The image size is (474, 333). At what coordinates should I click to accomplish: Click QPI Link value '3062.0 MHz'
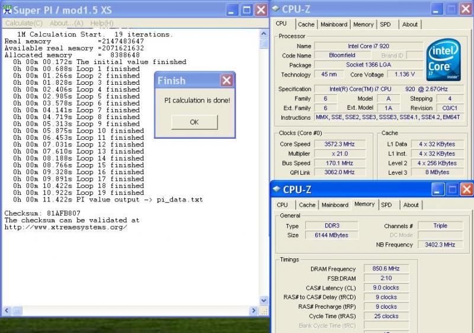pyautogui.click(x=340, y=172)
